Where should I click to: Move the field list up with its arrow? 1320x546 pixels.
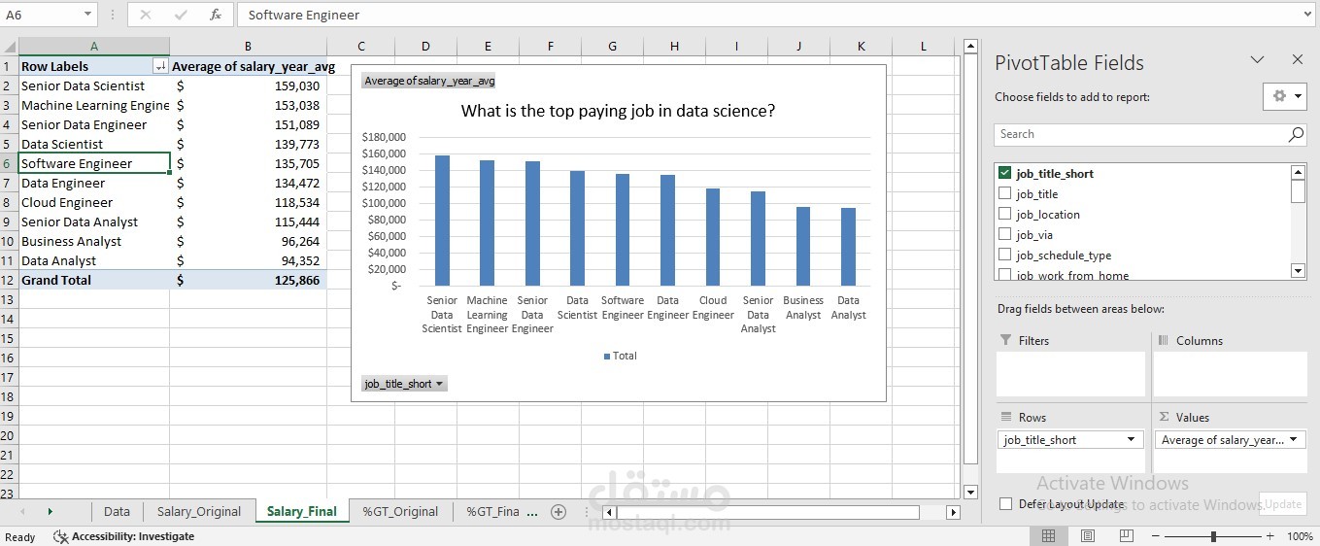[1298, 172]
